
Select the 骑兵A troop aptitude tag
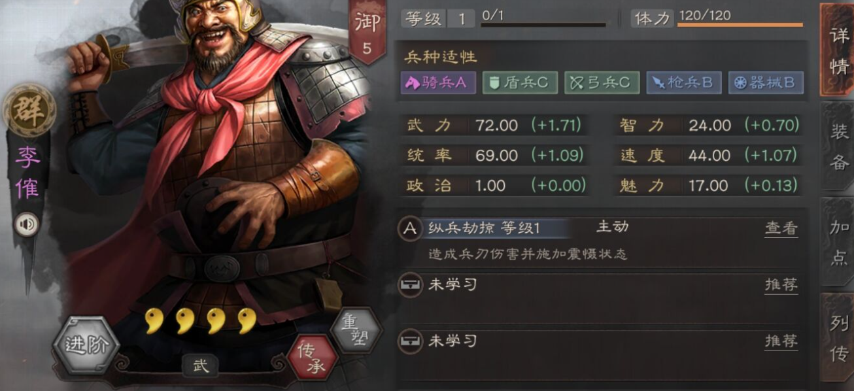[438, 83]
